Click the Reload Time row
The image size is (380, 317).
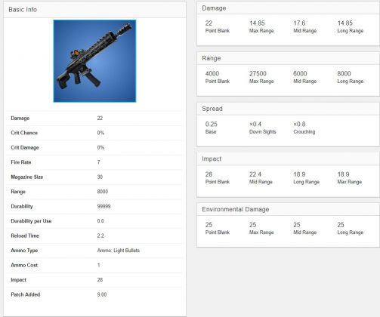(x=94, y=235)
